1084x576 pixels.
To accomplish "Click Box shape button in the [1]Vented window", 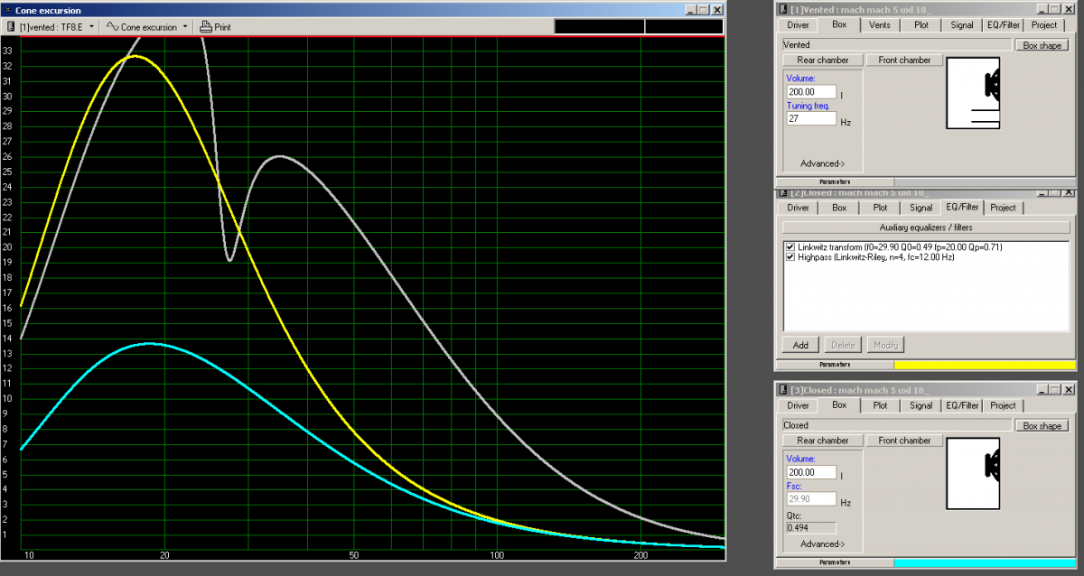I will click(1043, 45).
